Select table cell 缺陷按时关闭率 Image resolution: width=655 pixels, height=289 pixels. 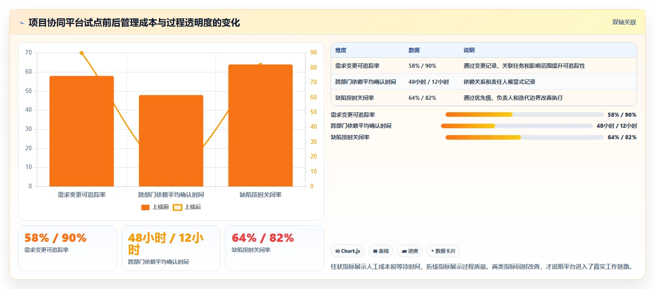[x=355, y=98]
